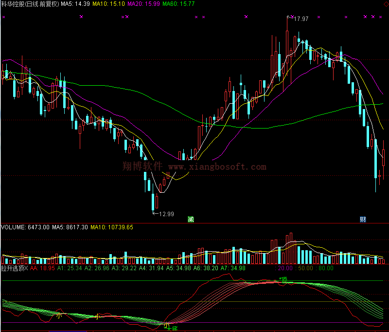
Task: Click the leftmost magenta X marker
Action: click(4, 17)
